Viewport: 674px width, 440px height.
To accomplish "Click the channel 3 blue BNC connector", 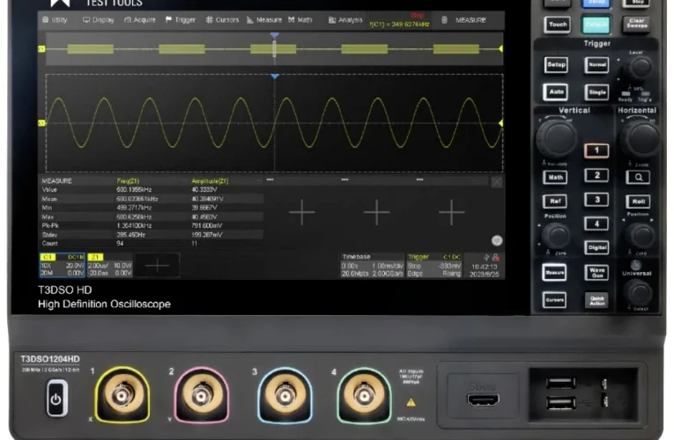I will point(285,395).
